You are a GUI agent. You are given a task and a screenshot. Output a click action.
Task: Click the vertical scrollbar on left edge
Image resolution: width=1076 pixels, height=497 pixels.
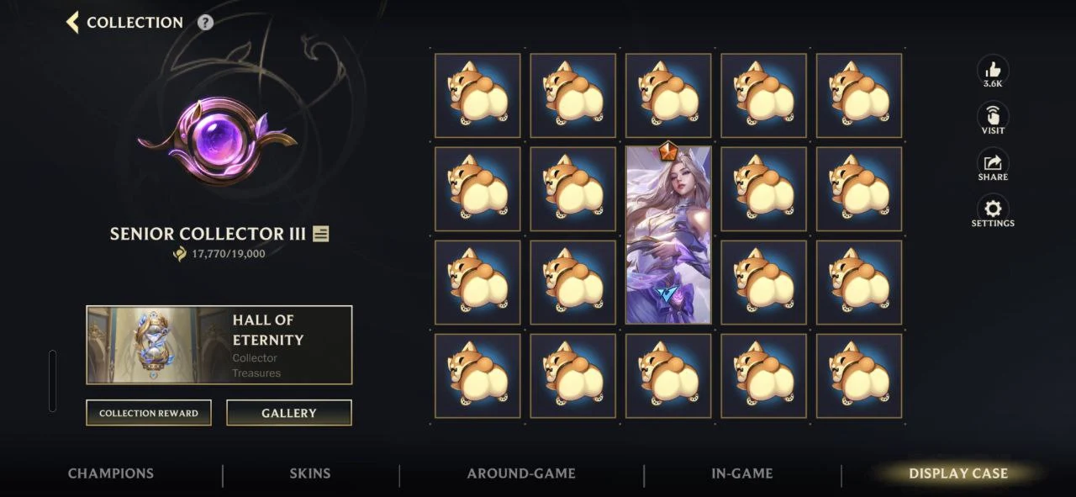(x=53, y=381)
